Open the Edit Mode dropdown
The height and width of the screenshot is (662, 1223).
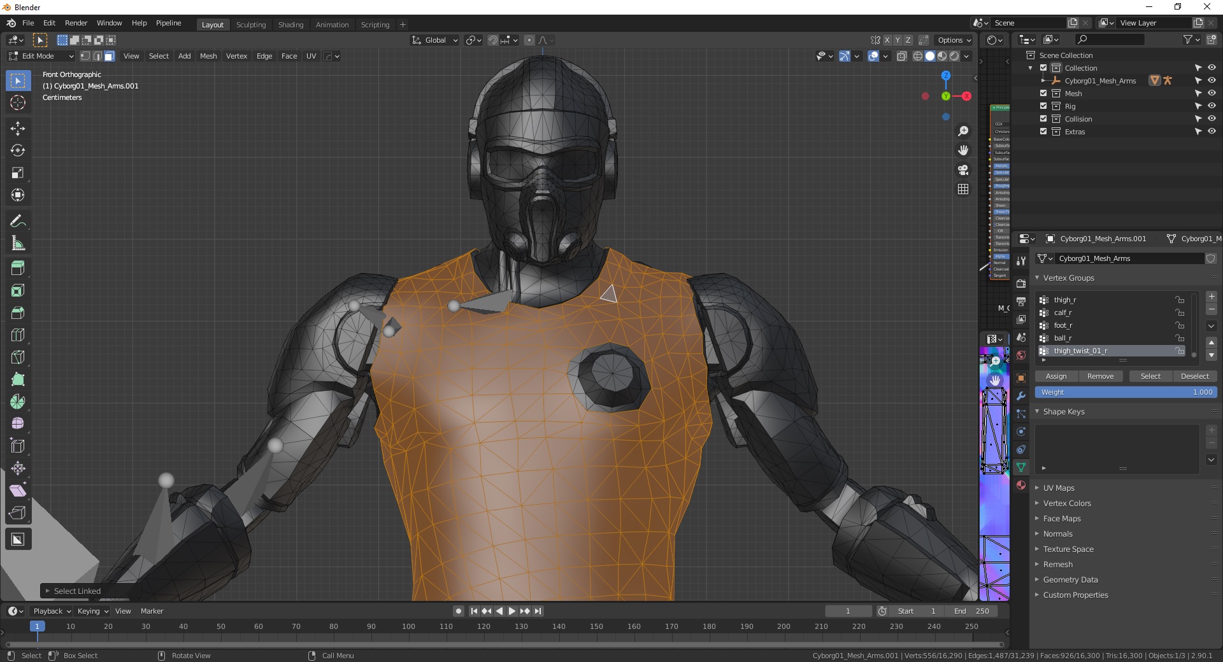tap(41, 56)
